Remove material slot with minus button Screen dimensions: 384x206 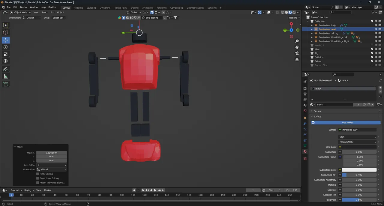point(380,92)
